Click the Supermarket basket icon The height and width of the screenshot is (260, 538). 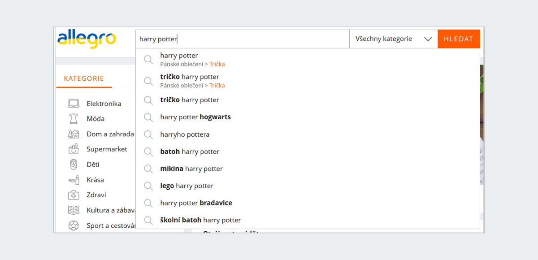[74, 149]
